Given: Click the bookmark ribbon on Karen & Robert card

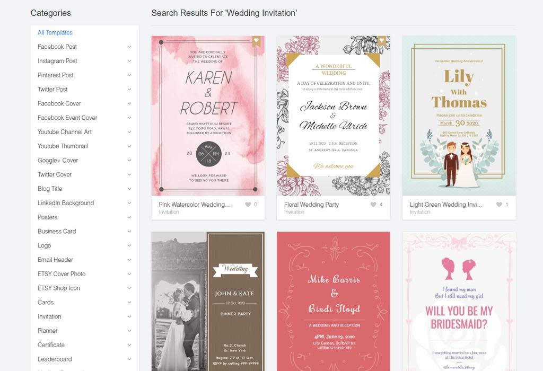Looking at the screenshot, I should tap(256, 41).
